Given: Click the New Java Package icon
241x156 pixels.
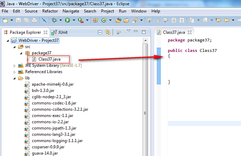Looking at the screenshot, I should [x=95, y=20].
